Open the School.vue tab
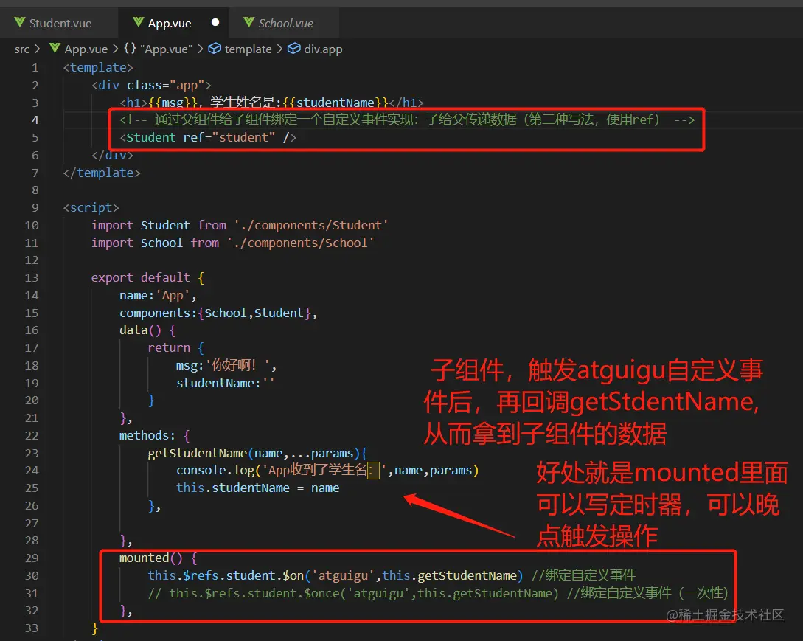 [286, 23]
